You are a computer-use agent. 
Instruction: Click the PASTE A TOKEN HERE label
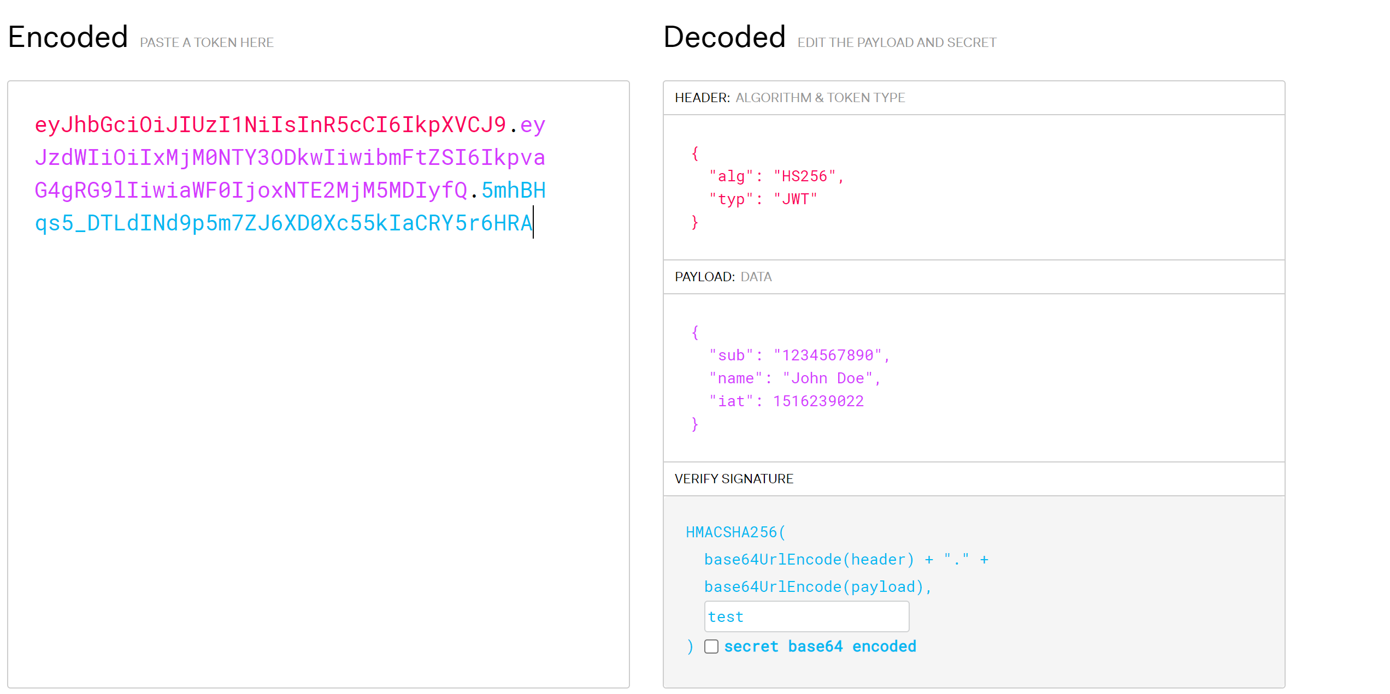coord(207,43)
